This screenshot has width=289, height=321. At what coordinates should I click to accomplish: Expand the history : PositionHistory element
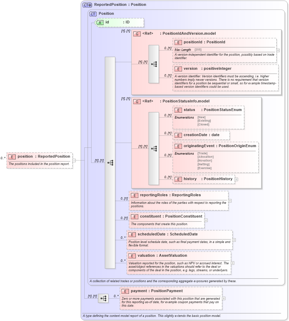pyautogui.click(x=236, y=179)
